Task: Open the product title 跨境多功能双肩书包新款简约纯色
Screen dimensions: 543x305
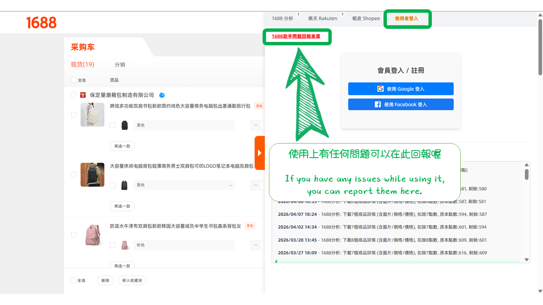Action: (x=180, y=106)
